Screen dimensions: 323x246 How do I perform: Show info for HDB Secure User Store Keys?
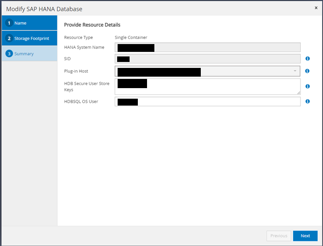click(x=307, y=86)
